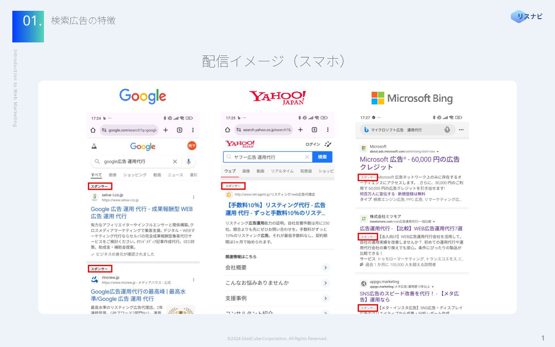This screenshot has height=347, width=555.
Task: Add a new tab with the plus beside search.yahoo.co.jp
Action: tap(301, 130)
